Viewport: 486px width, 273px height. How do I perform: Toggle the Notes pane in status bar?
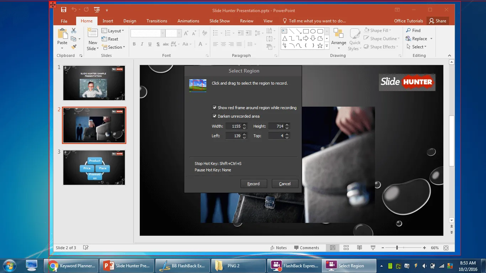pyautogui.click(x=278, y=248)
